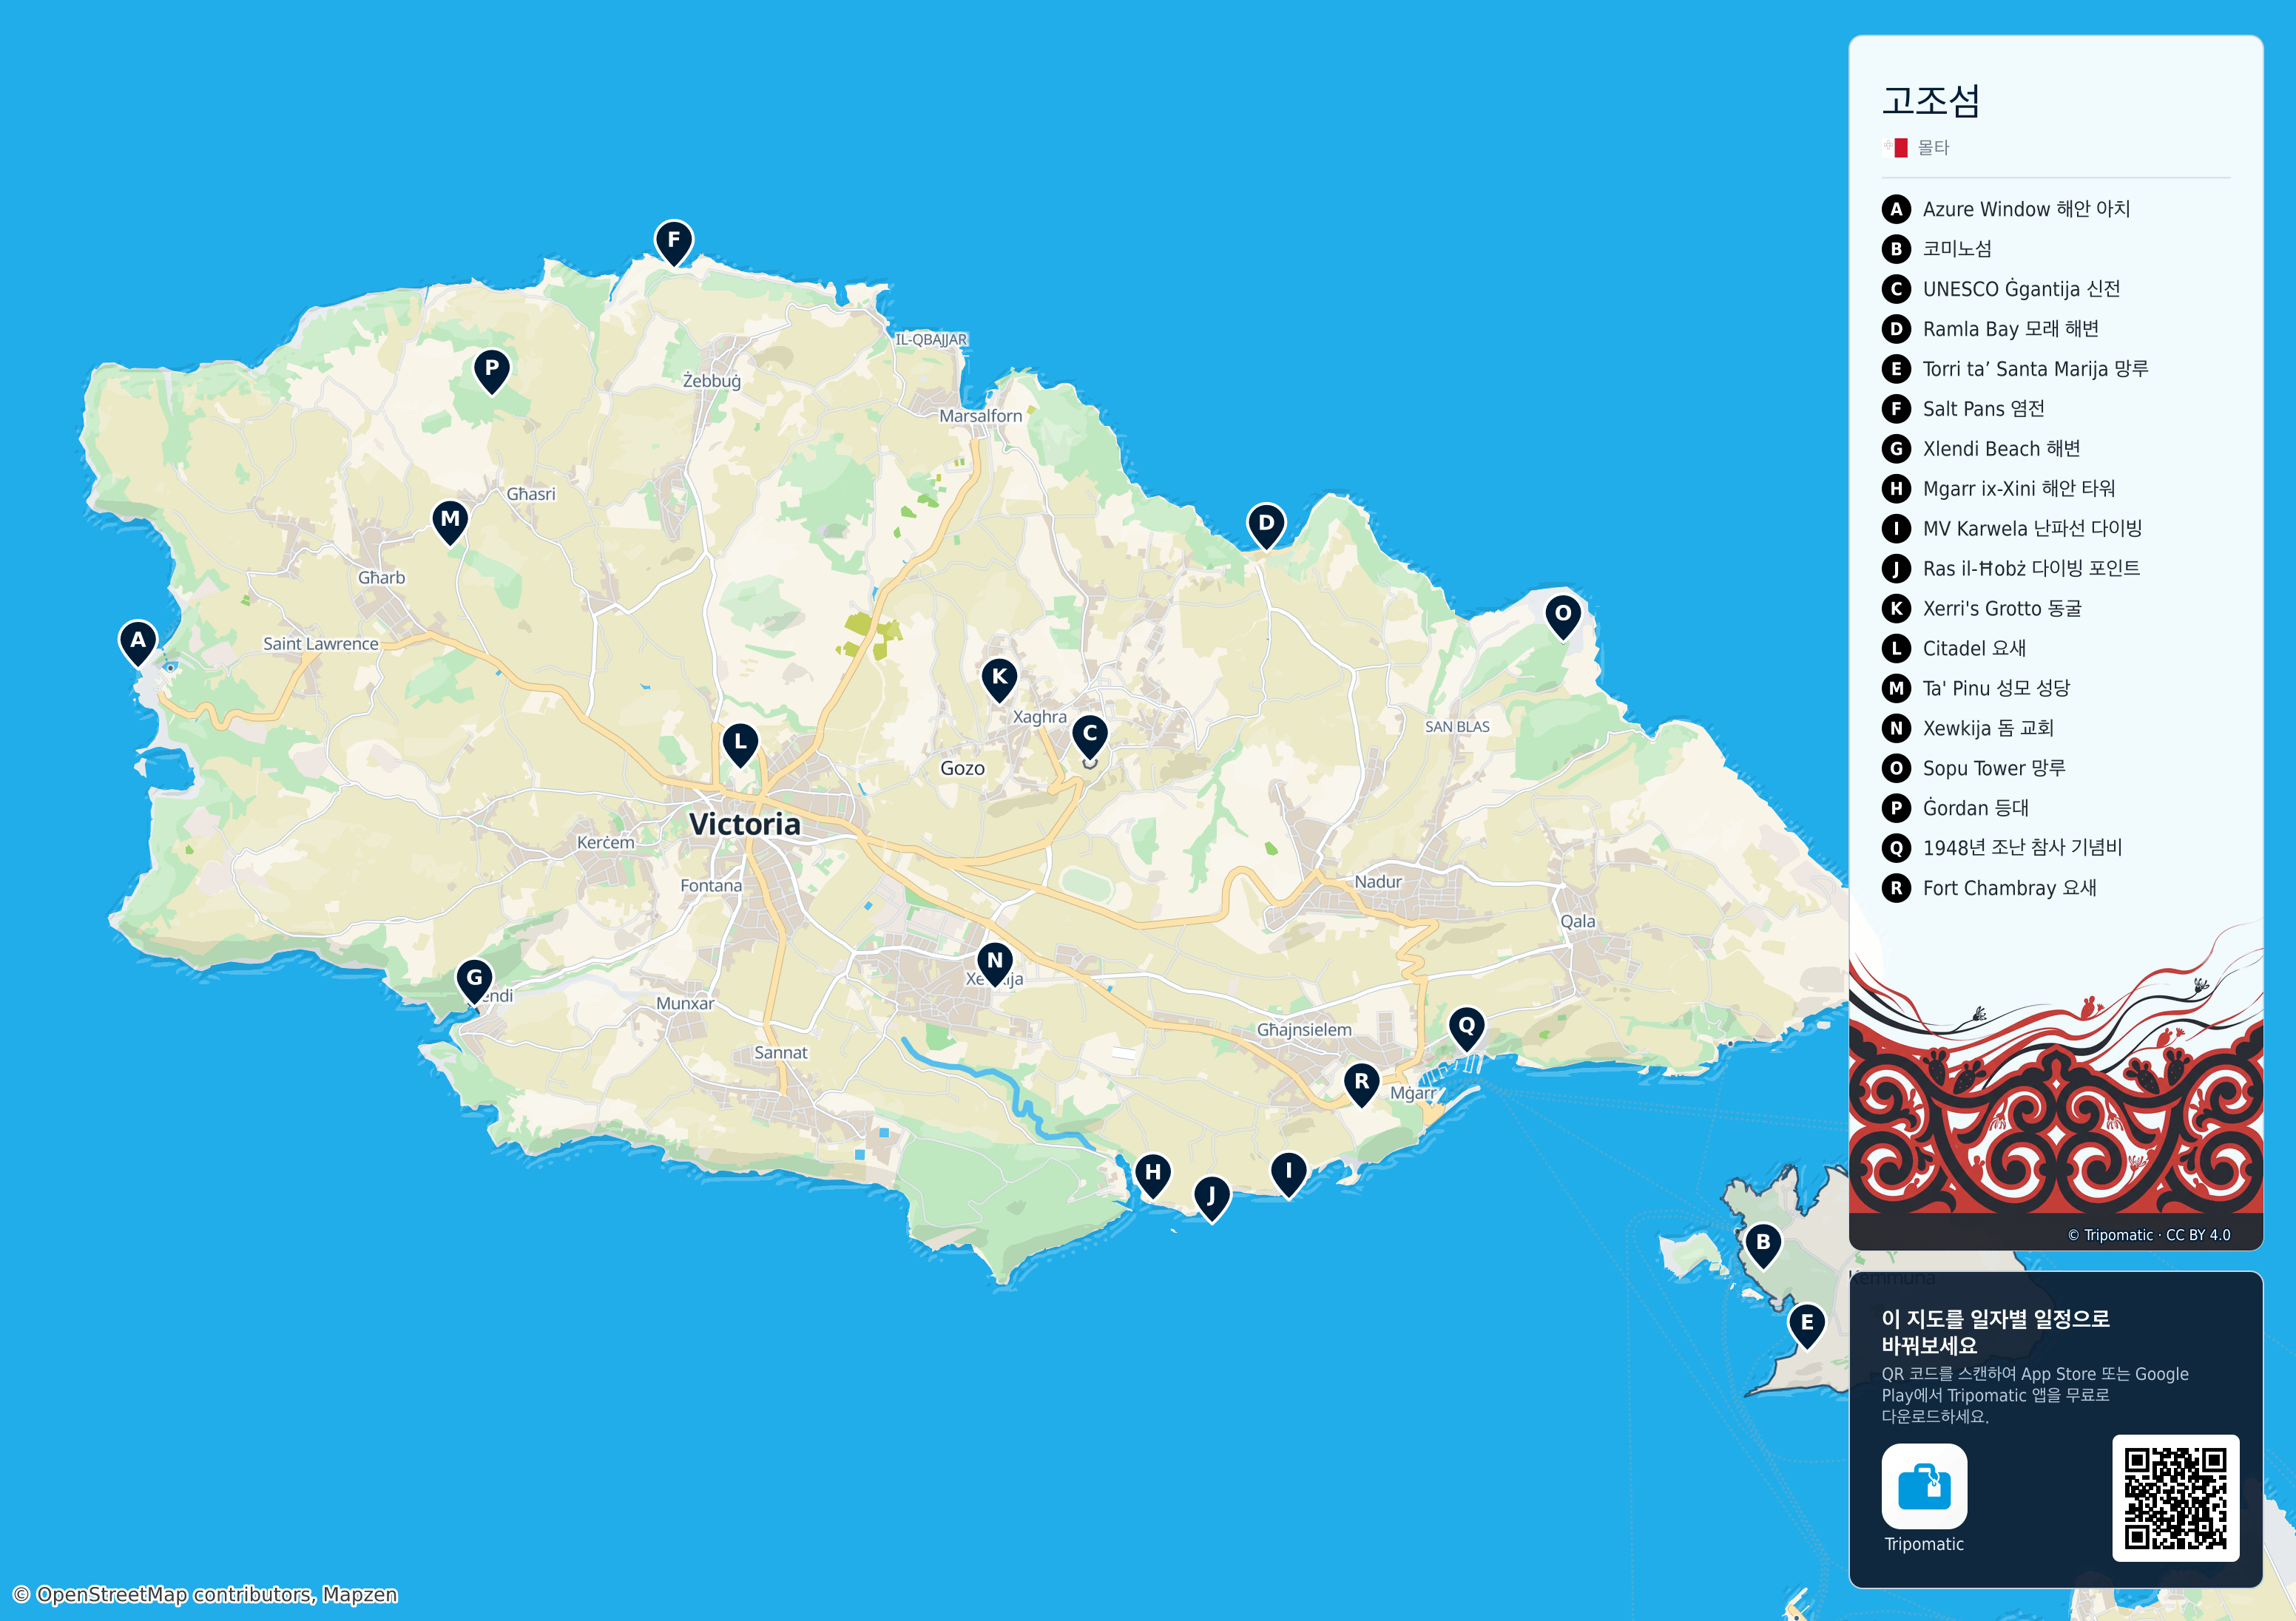Click the Victoria city label
Image resolution: width=2296 pixels, height=1621 pixels.
click(745, 824)
